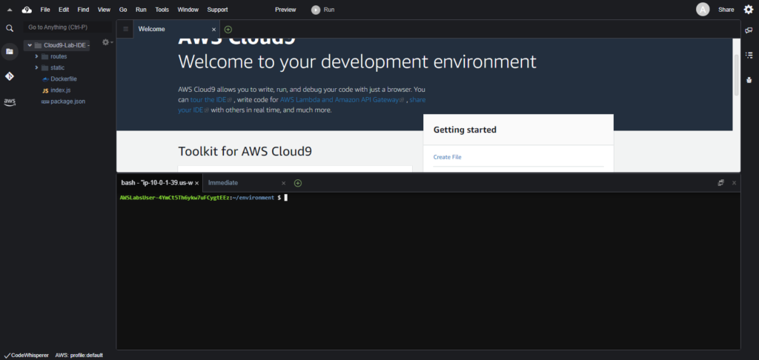Open the Preferences gear in top right

pyautogui.click(x=749, y=10)
